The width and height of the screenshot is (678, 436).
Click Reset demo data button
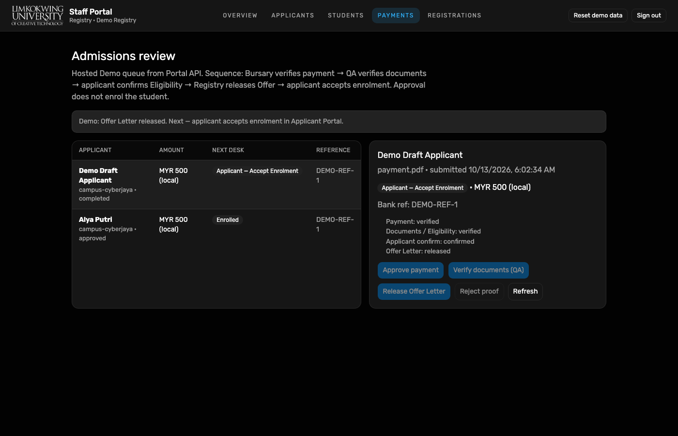[x=598, y=16]
